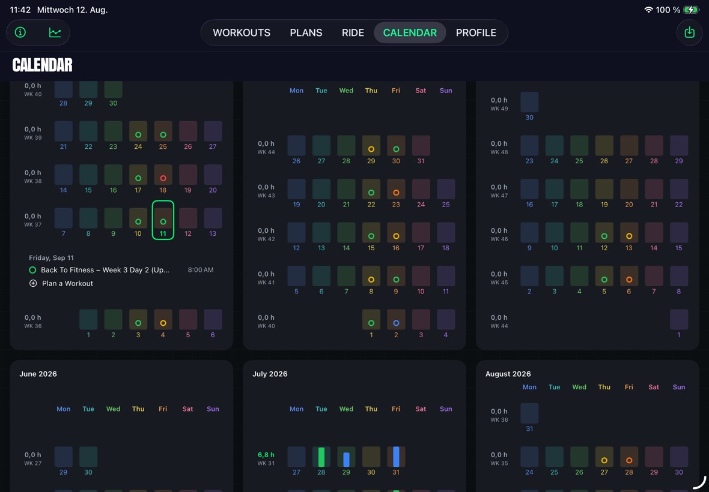This screenshot has width=709, height=492.
Task: Open the PROFILE tab
Action: click(x=476, y=32)
